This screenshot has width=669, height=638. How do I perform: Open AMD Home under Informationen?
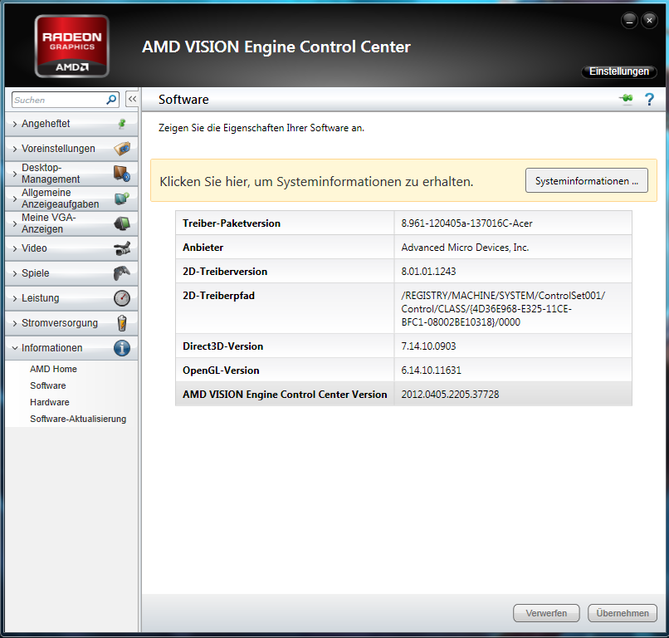point(53,369)
